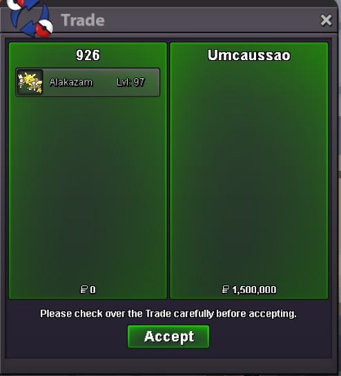Click the empty area of Umcaussao's offer panel
This screenshot has width=341, height=376.
(249, 173)
